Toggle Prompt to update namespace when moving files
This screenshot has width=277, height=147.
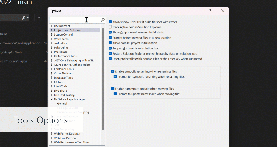pos(115,94)
